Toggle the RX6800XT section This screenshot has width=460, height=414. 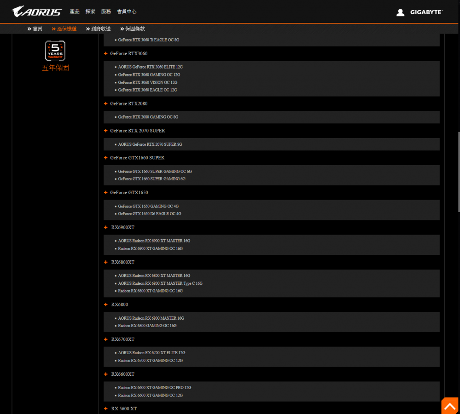click(x=119, y=262)
